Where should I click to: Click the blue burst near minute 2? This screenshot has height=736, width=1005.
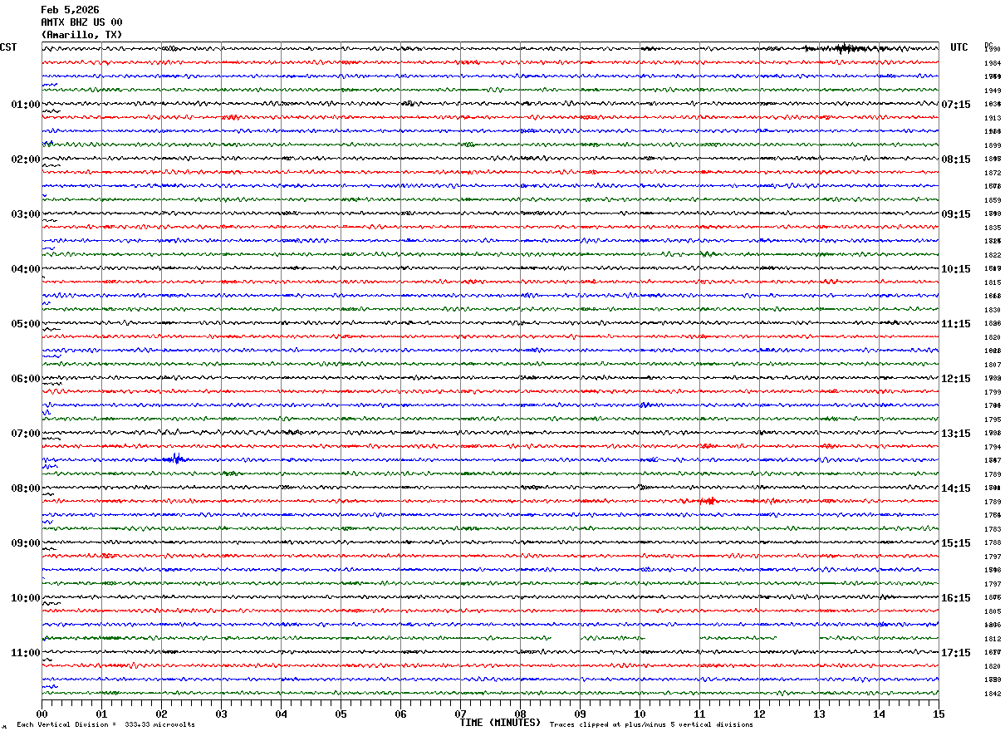[x=175, y=459]
